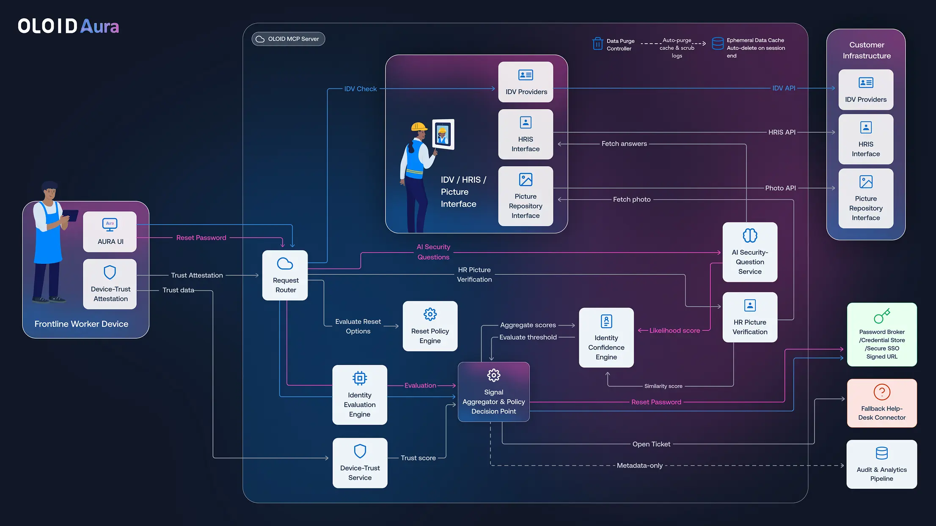Click the HR Picture Verification icon
Screen dimensions: 936x526
[x=749, y=305]
